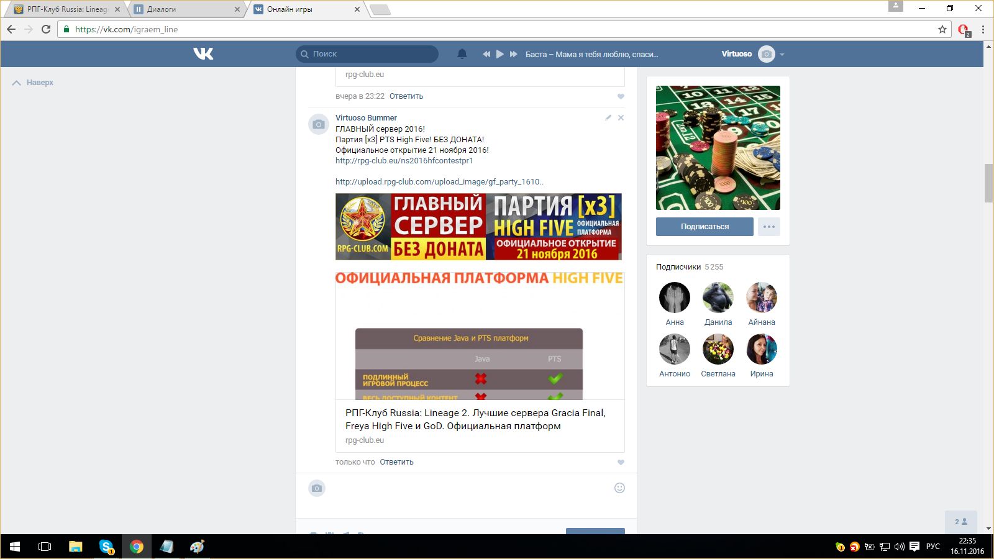Open the Virtuoso profile dropdown menu
Screen dimensions: 994x559
coord(753,54)
